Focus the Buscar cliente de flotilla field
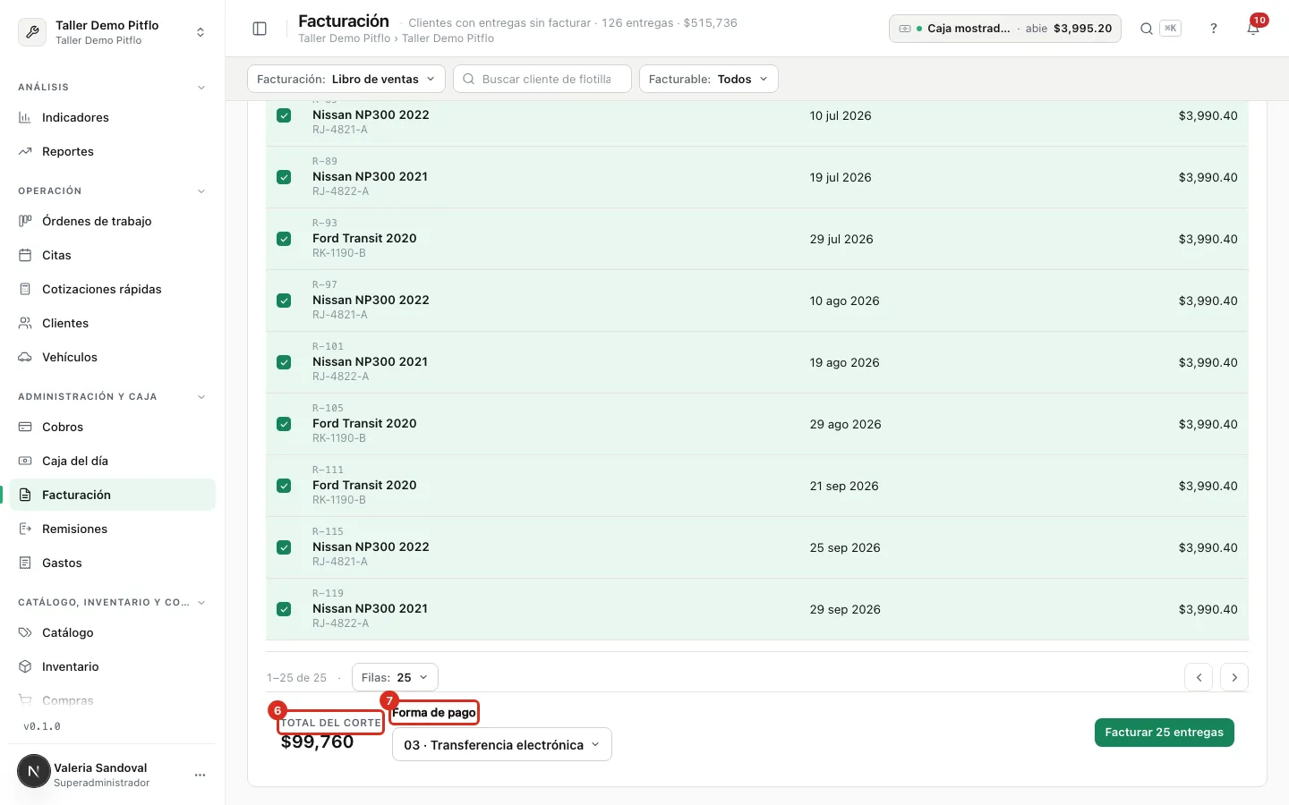This screenshot has width=1289, height=805. 542,79
